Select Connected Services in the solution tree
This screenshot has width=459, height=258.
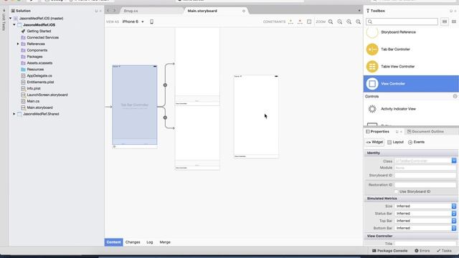click(43, 37)
